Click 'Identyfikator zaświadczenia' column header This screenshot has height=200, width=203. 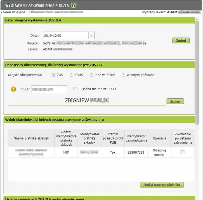coord(136,138)
